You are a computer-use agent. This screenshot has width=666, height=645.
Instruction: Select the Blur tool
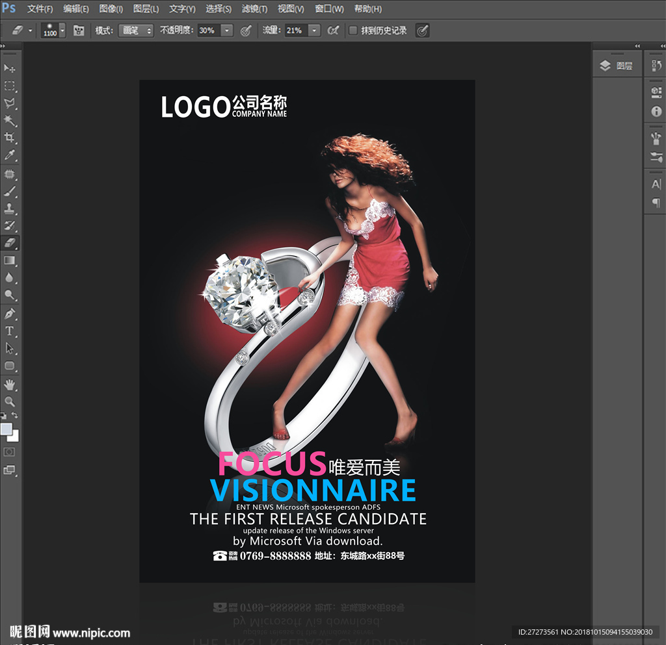tap(9, 278)
